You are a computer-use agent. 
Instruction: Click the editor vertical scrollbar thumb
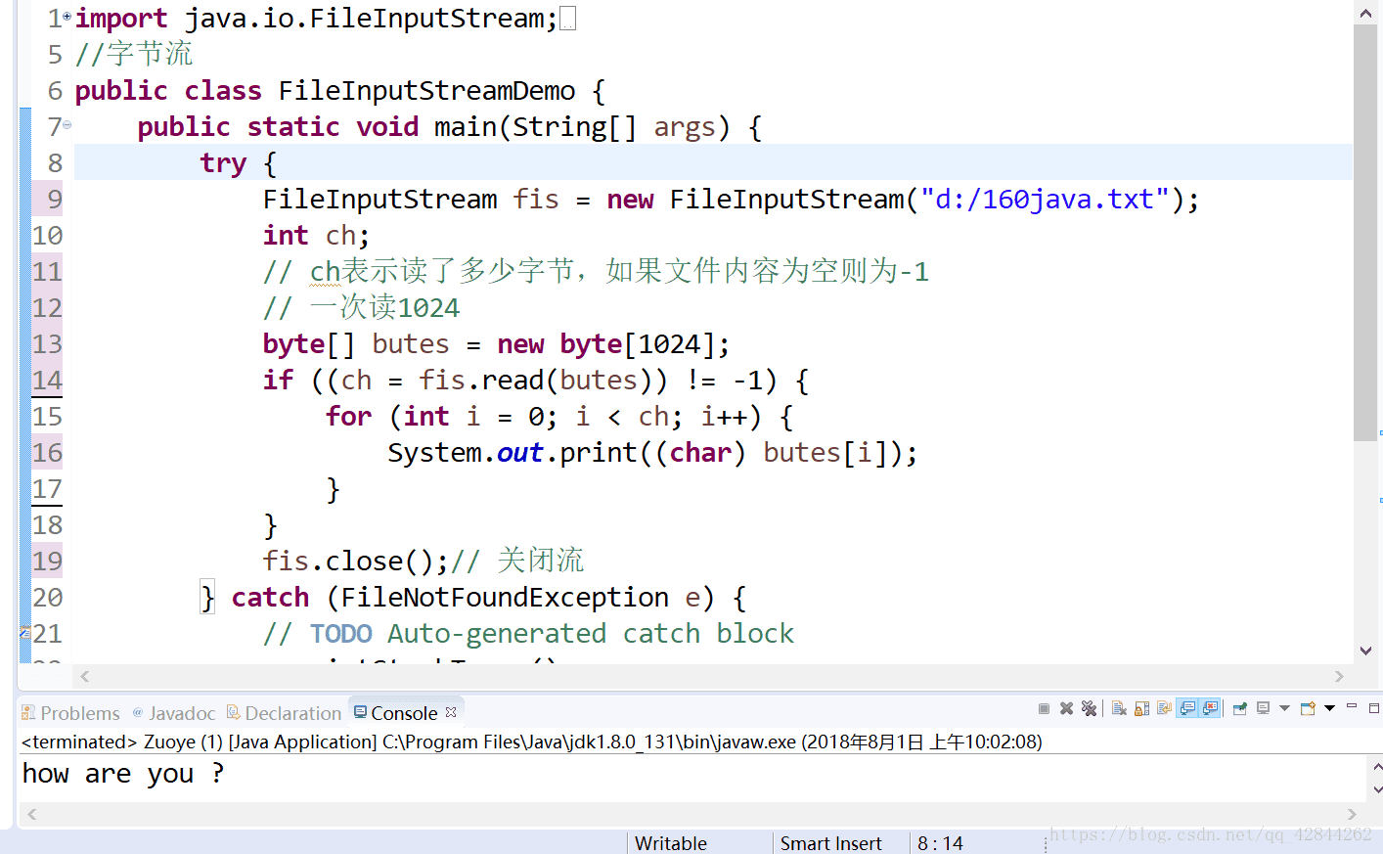(1365, 232)
